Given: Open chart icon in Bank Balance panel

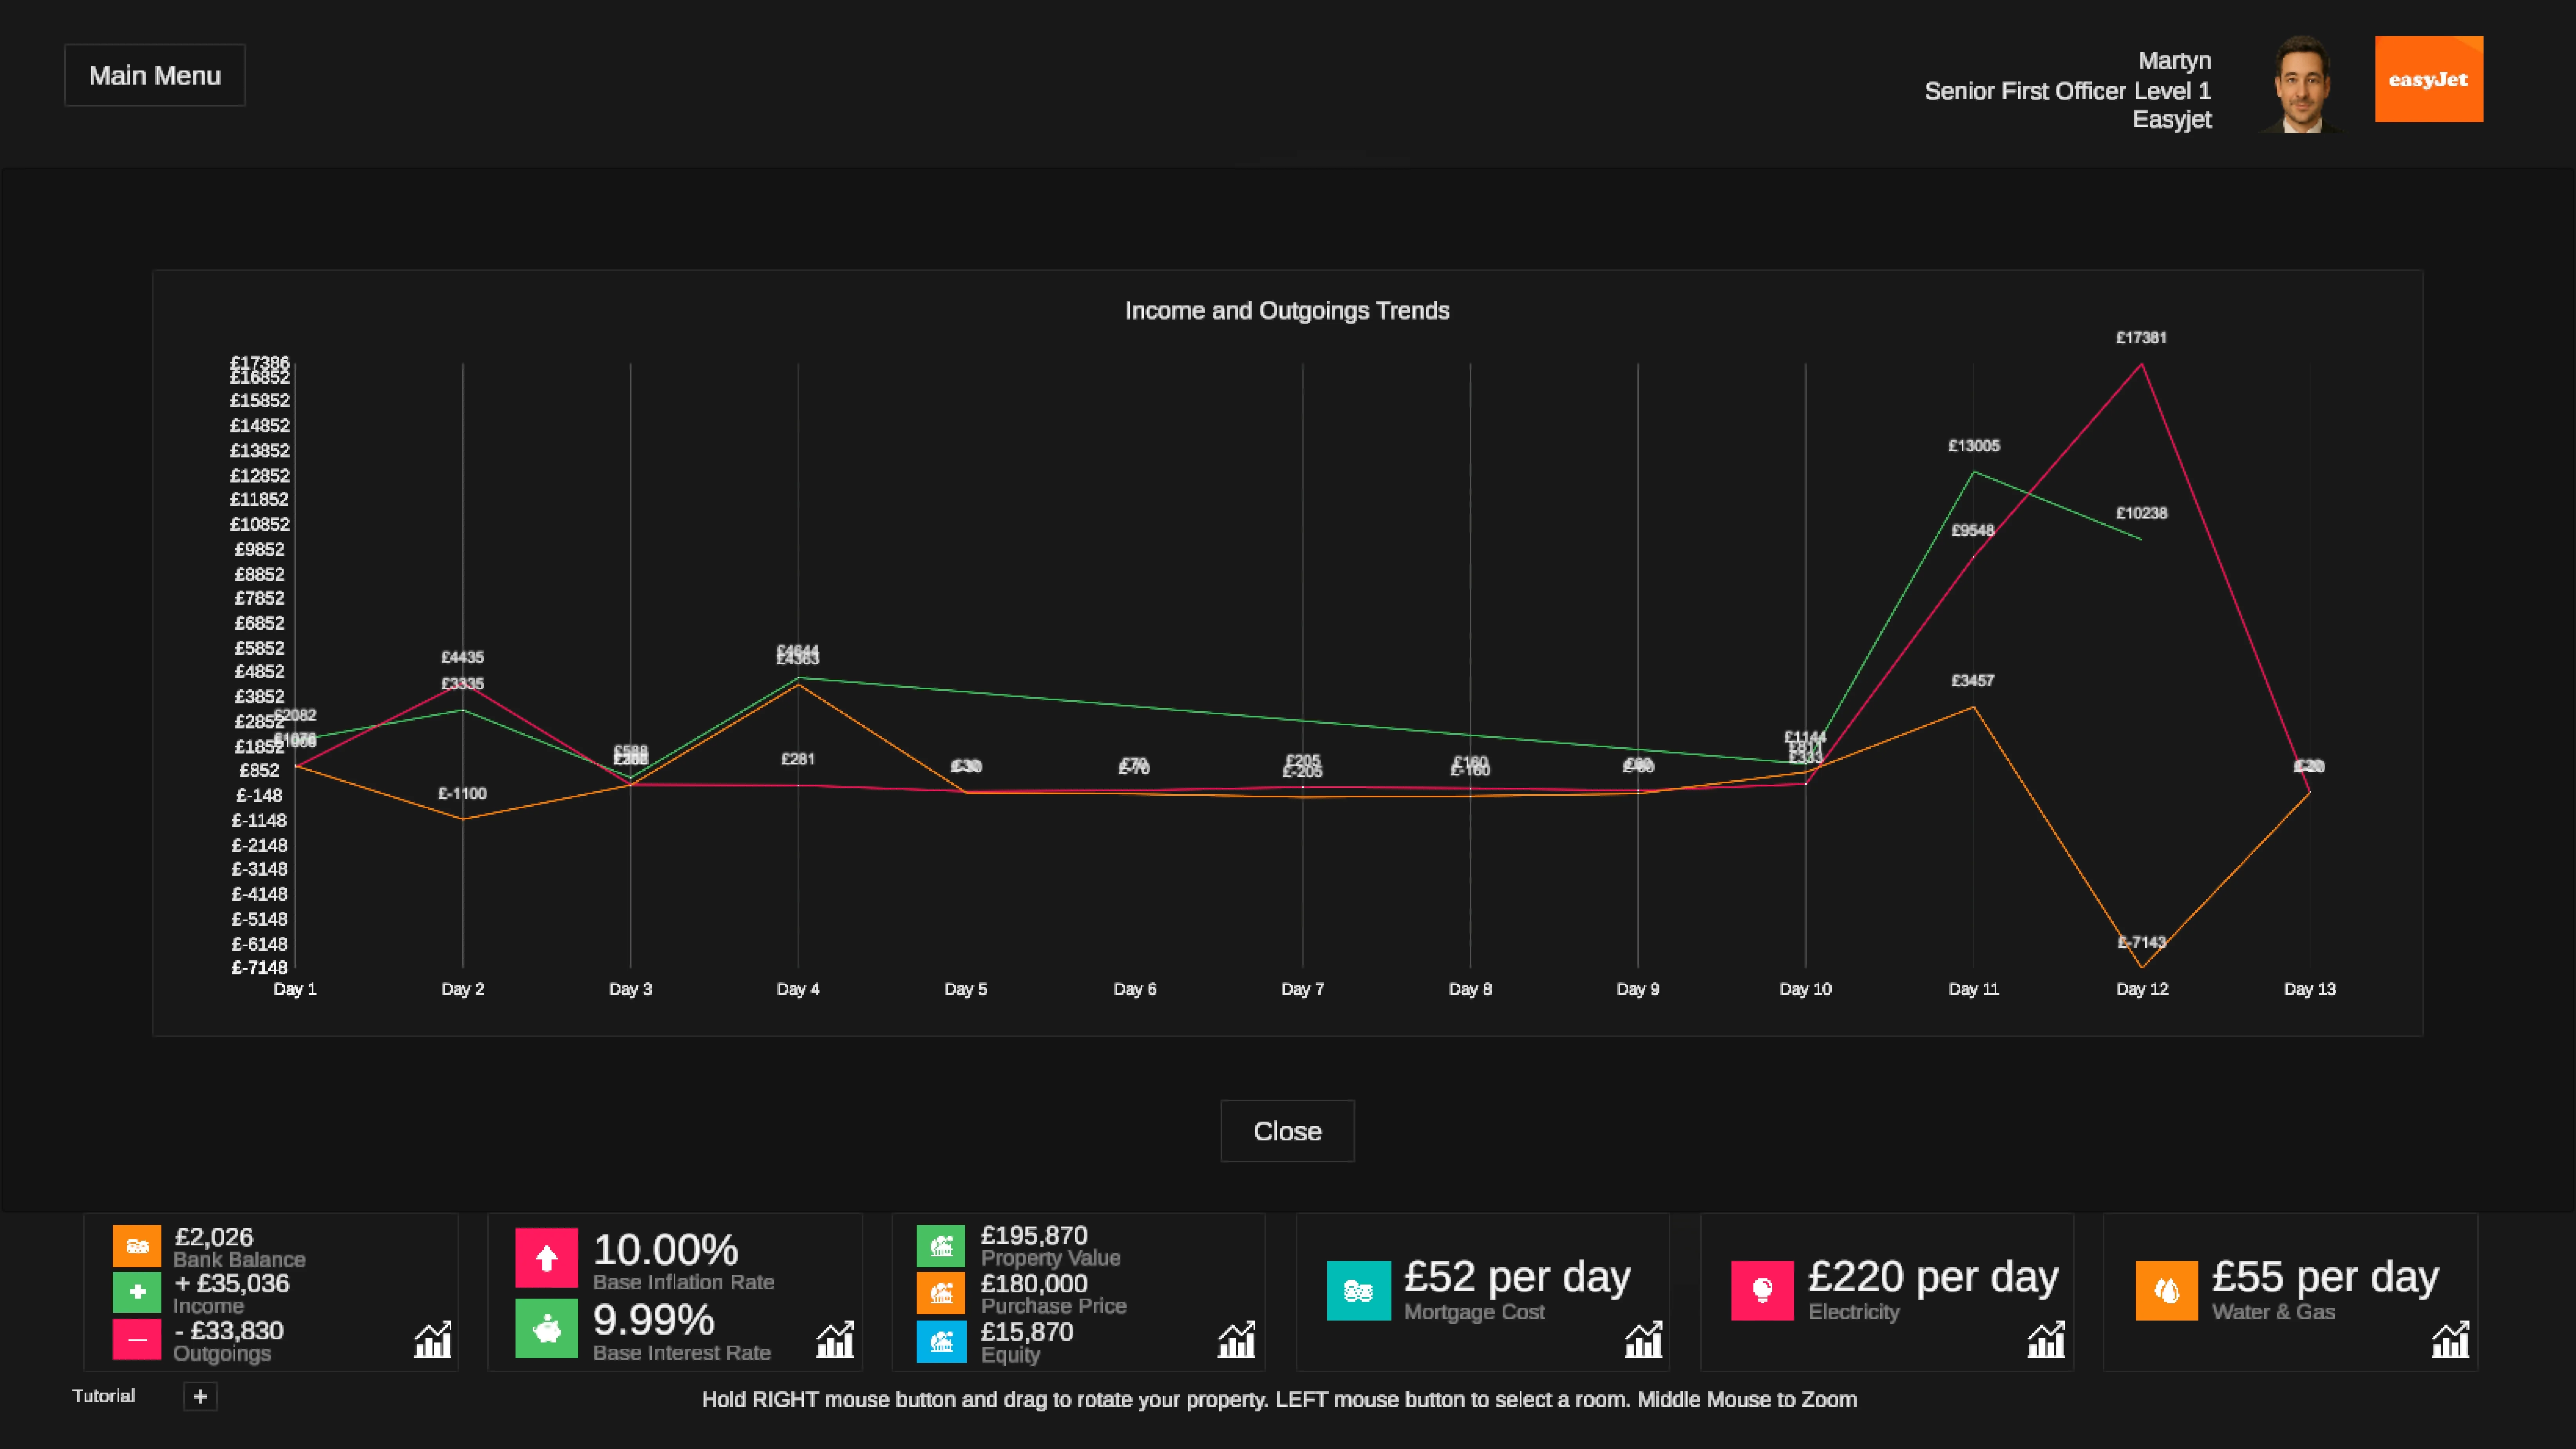Looking at the screenshot, I should point(433,1339).
